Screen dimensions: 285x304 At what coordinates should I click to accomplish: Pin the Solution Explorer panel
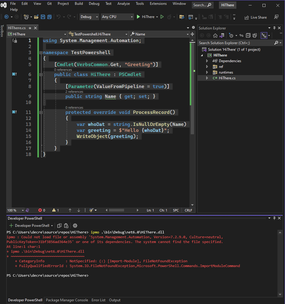tap(274, 28)
